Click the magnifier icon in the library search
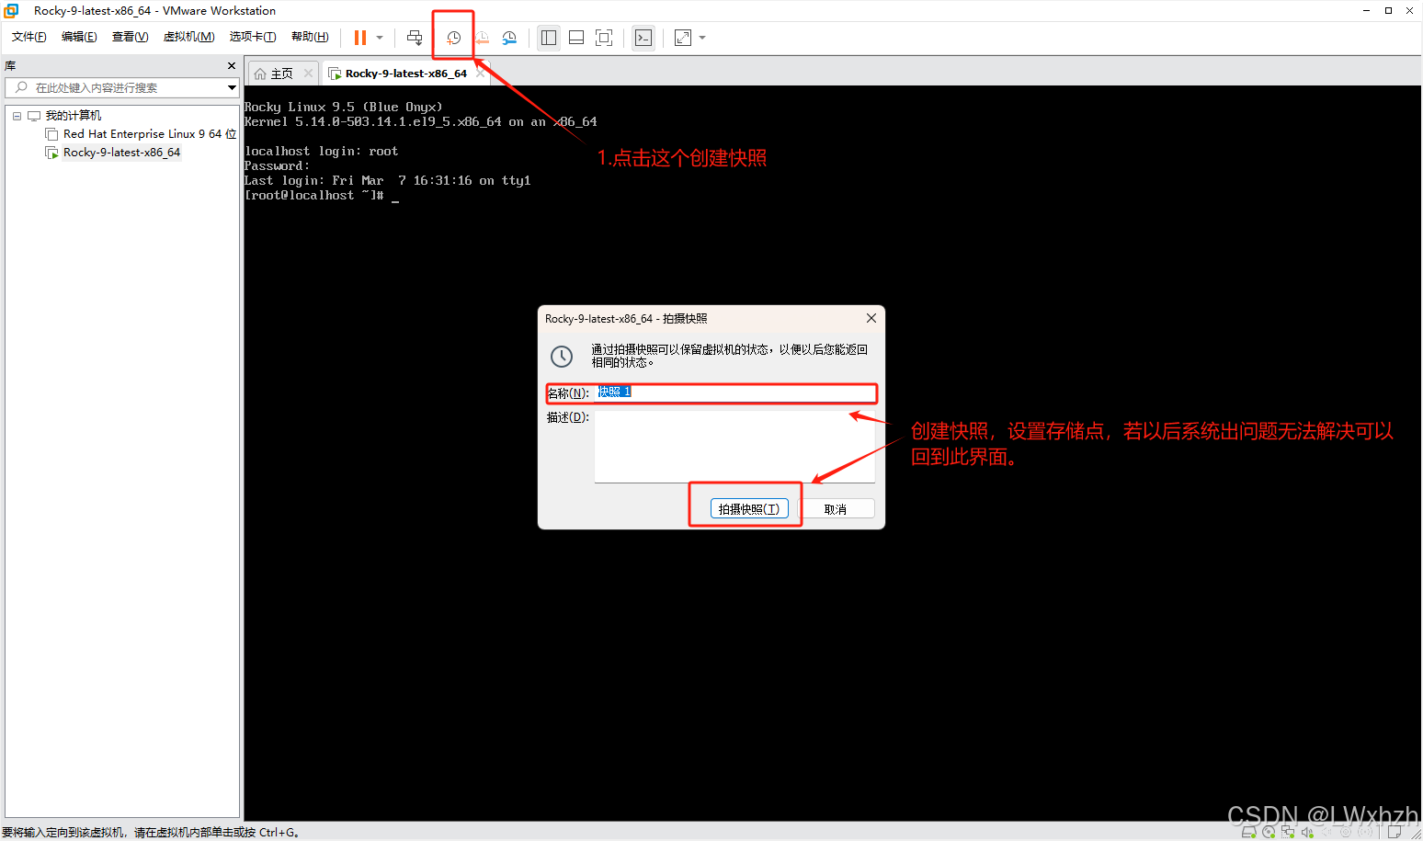 [21, 87]
